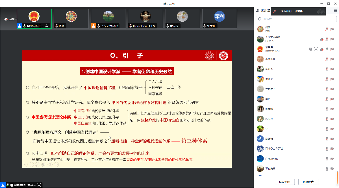
Task: Click the cloud recording icon in host row
Action: pyautogui.click(x=321, y=39)
